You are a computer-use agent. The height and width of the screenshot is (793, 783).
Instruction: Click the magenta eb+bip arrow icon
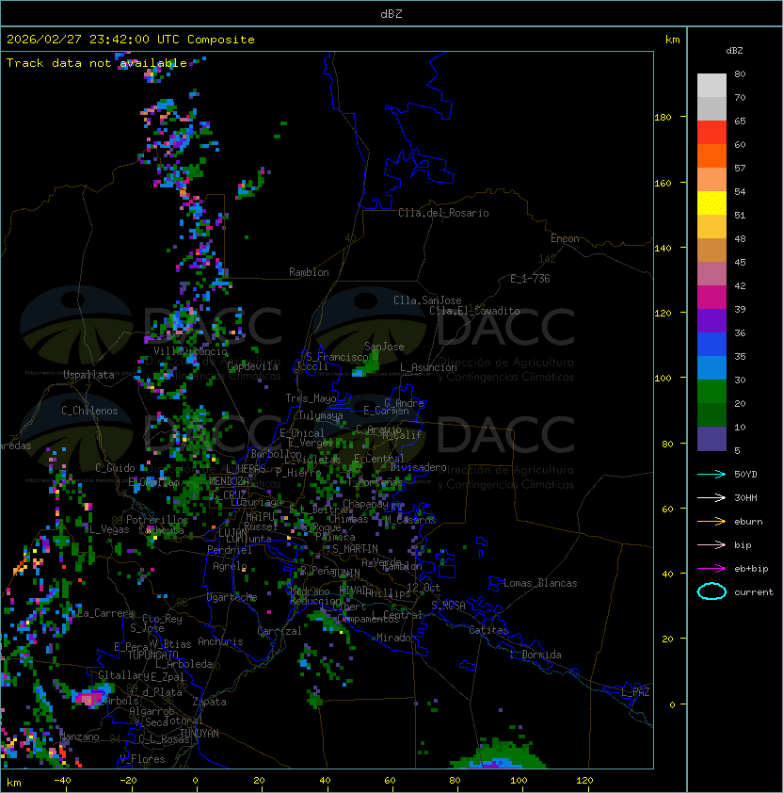pyautogui.click(x=711, y=568)
